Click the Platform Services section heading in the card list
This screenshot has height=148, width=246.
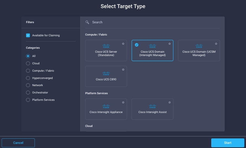pos(96,93)
